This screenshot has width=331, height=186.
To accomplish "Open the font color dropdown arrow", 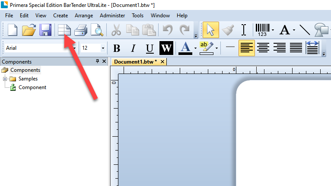I will tap(195, 48).
